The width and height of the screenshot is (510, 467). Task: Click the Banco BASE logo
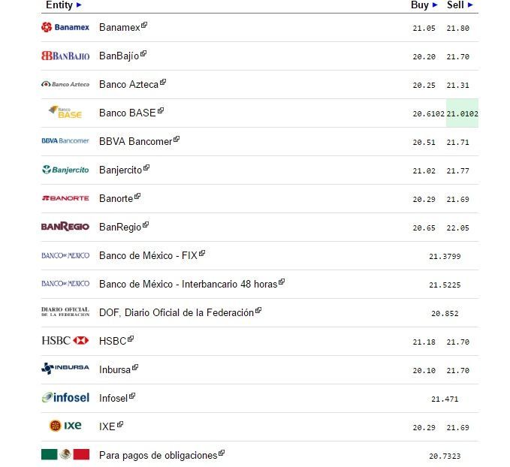click(65, 113)
